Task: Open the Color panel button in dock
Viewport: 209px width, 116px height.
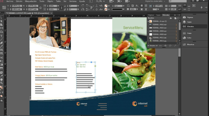Action: coord(187,38)
